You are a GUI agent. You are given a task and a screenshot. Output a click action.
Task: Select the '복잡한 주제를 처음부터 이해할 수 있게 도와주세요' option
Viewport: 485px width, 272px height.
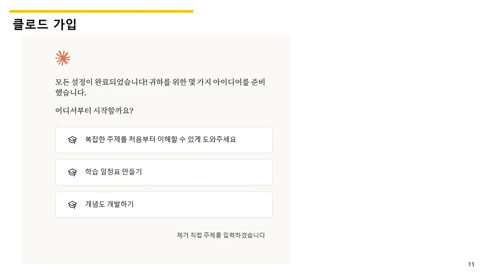point(164,140)
